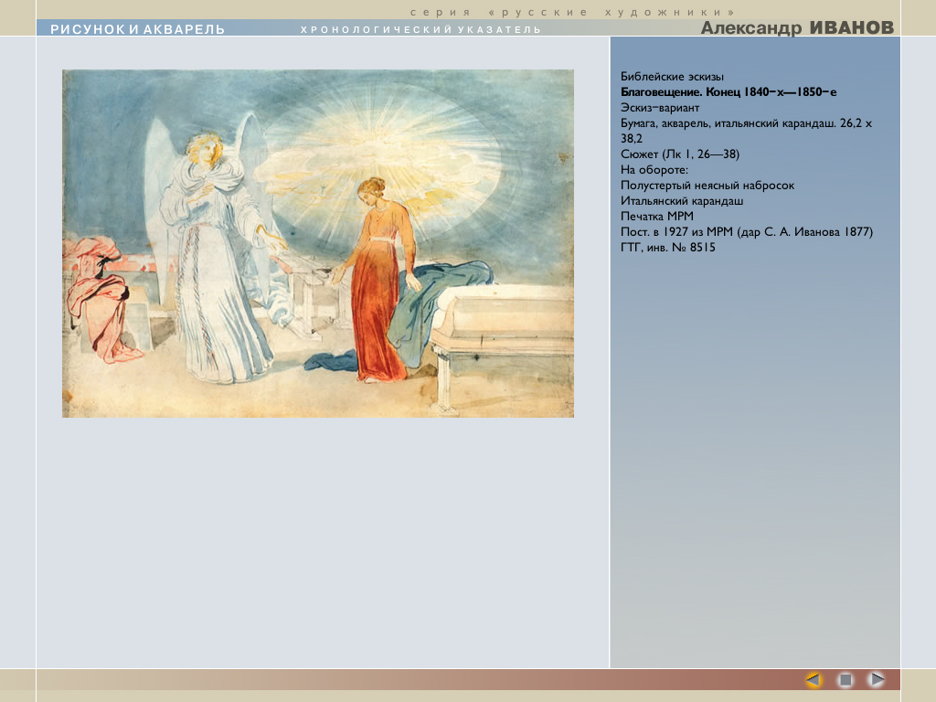Viewport: 936px width, 702px height.
Task: Open the Хронологический указатель index
Action: [x=420, y=30]
